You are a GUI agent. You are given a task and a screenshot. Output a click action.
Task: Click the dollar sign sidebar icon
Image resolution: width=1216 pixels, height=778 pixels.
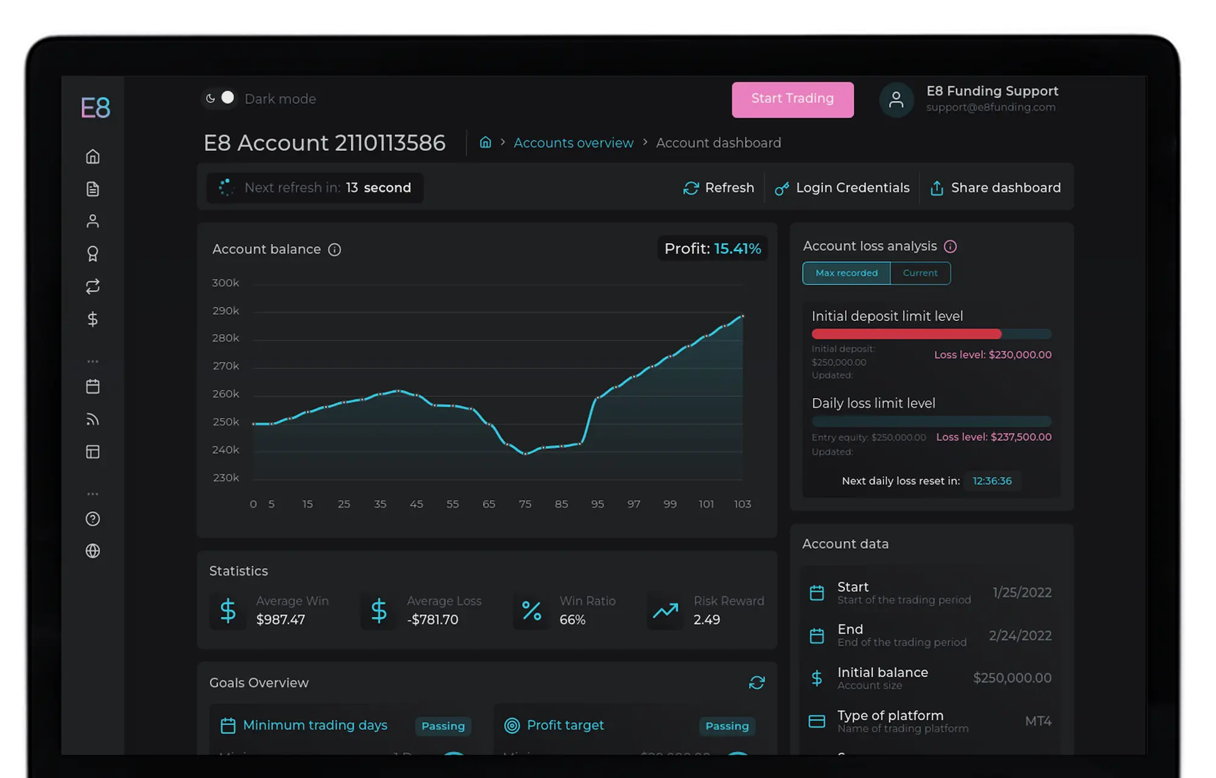(92, 319)
